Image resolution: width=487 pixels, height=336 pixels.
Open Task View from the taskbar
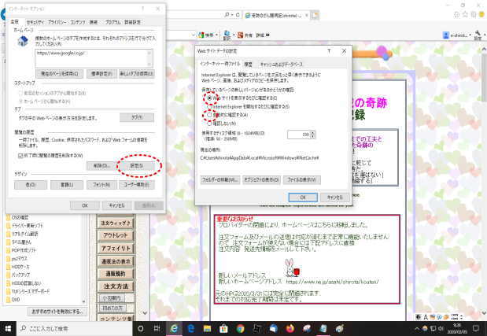coord(157,329)
